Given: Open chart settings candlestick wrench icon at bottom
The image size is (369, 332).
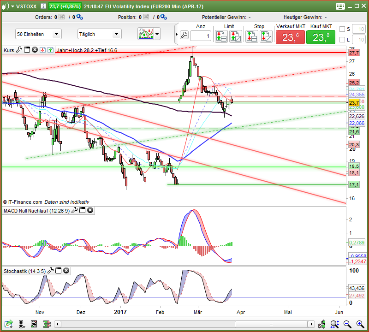Looking at the screenshot, I should pos(321,324).
